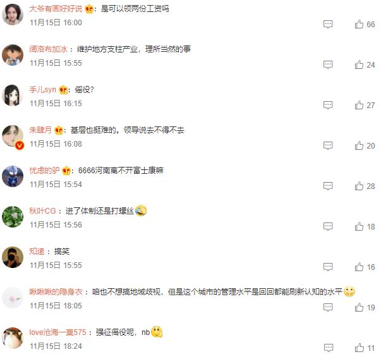Screen dimensions: 381x359
Task: Open reply box for 阔洛布加冰's comment
Action: [x=328, y=64]
